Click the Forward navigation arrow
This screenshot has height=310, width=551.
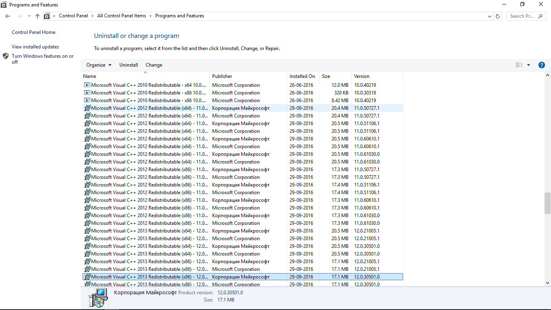coord(19,16)
